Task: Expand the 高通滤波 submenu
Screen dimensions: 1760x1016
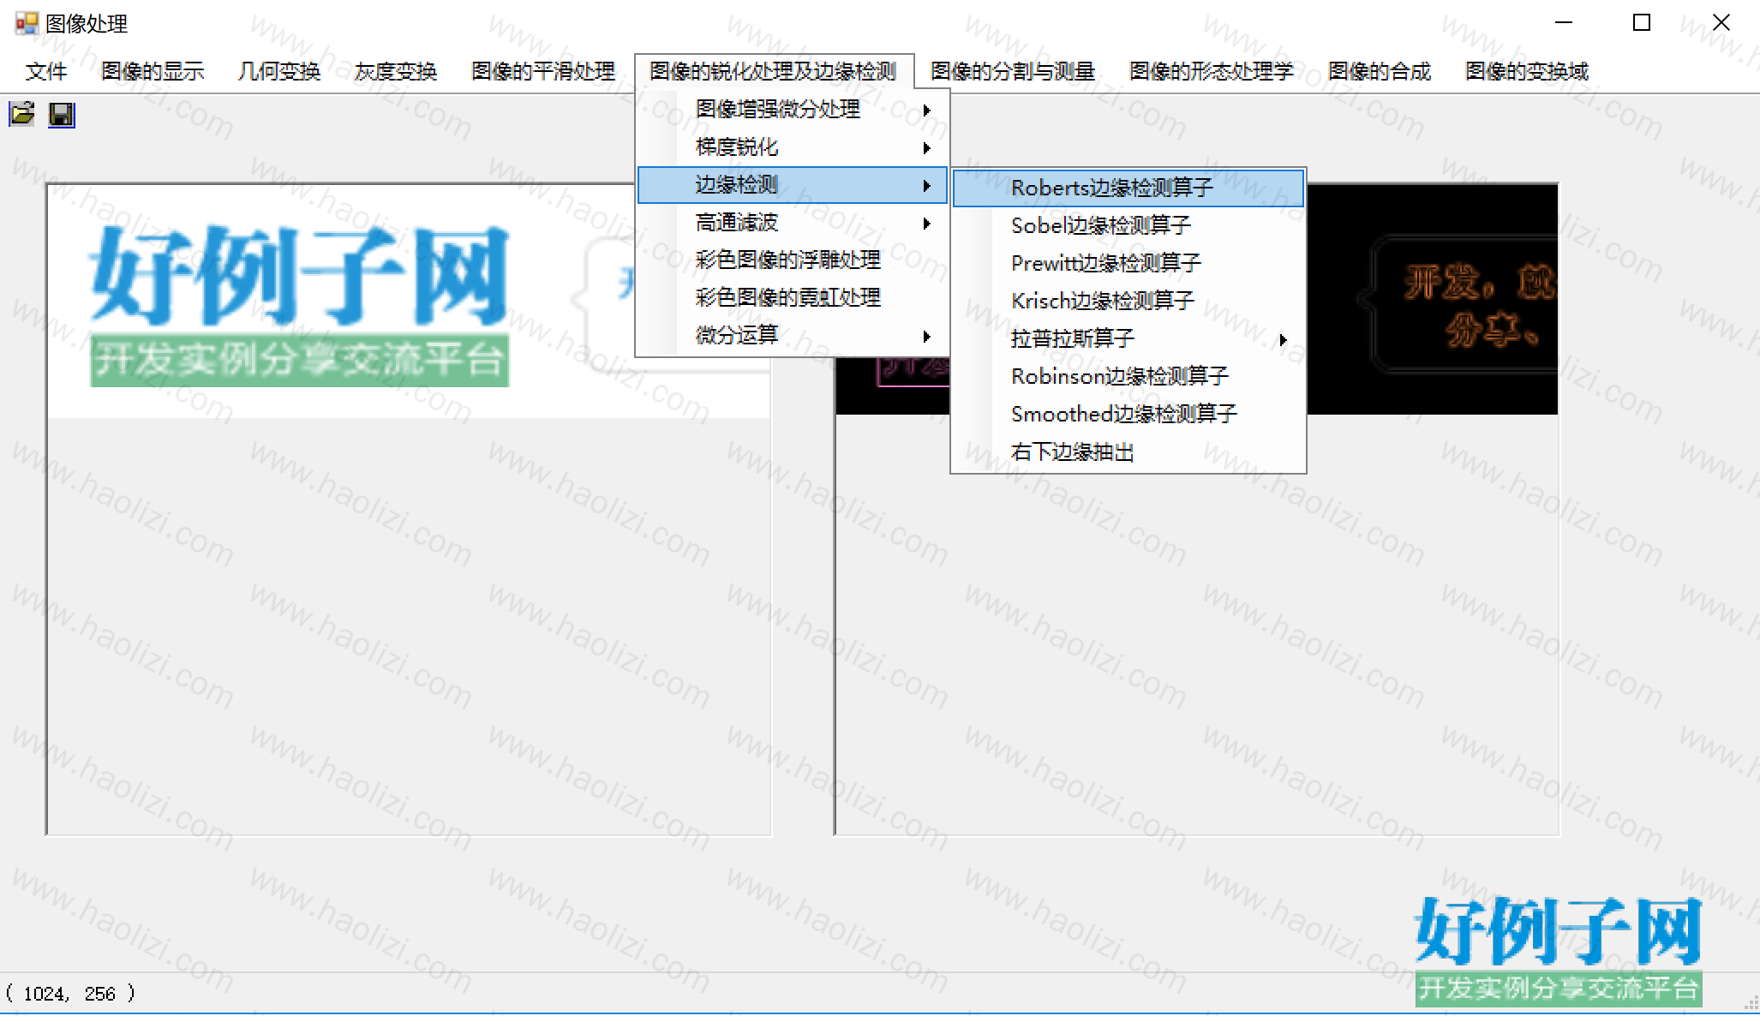Action: (793, 223)
